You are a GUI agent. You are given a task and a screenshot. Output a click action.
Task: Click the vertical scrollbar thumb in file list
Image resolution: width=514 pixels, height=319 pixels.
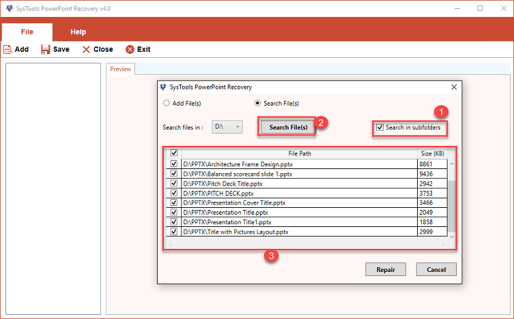coord(452,205)
